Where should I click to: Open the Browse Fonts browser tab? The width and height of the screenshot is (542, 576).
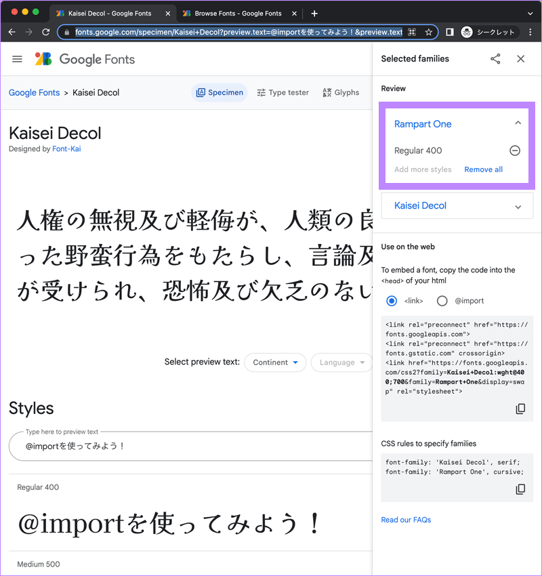point(237,13)
